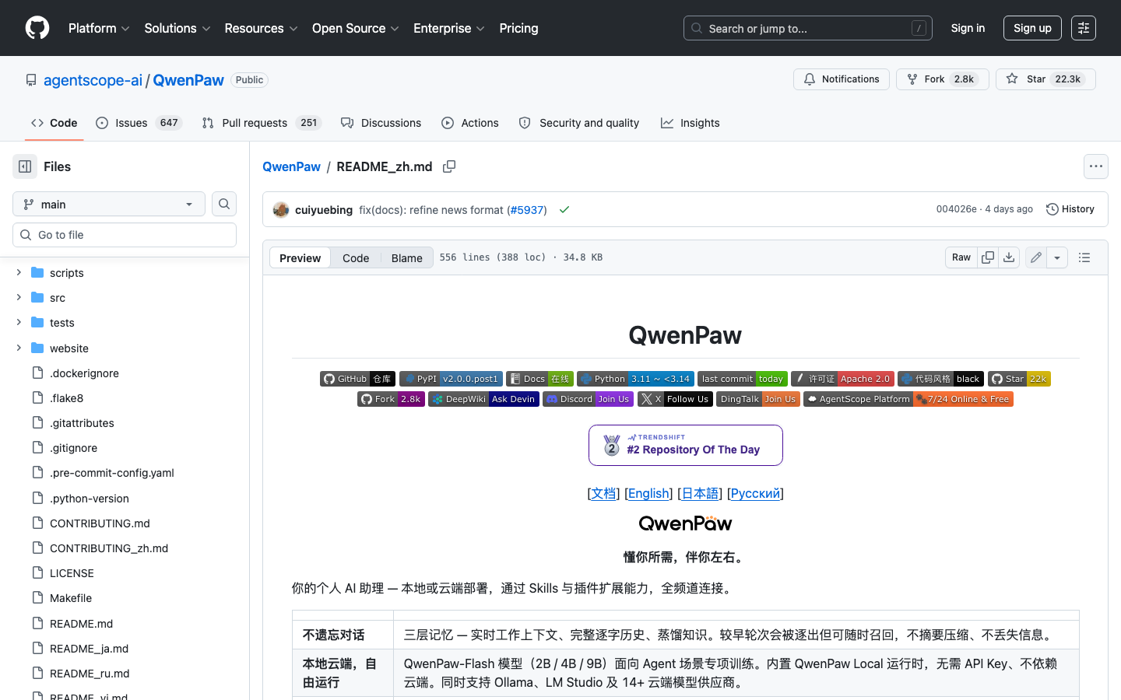Open the Open Source menu
The height and width of the screenshot is (700, 1121).
pyautogui.click(x=356, y=28)
